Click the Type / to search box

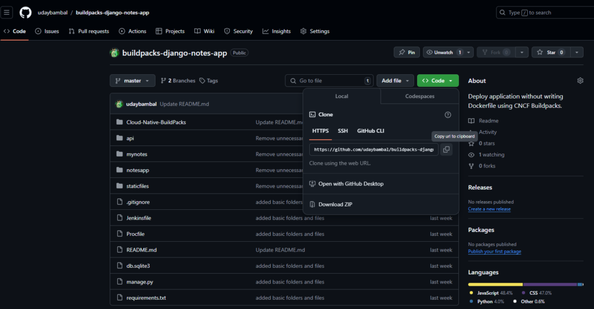[x=545, y=13]
